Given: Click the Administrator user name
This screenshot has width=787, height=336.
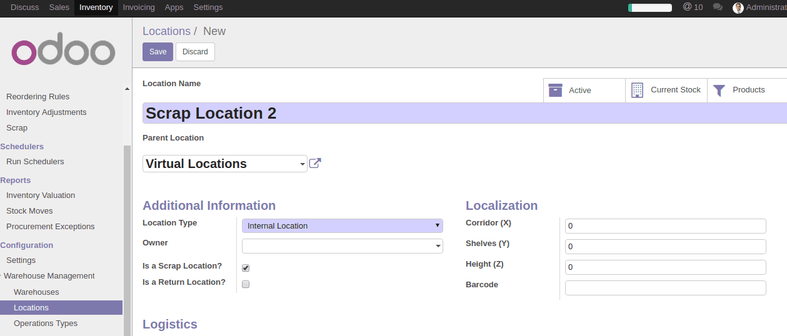Looking at the screenshot, I should pyautogui.click(x=766, y=7).
